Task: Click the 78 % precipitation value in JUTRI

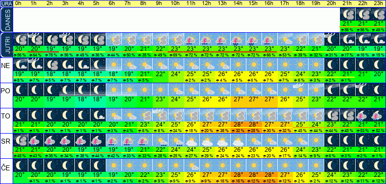Action: point(51,55)
